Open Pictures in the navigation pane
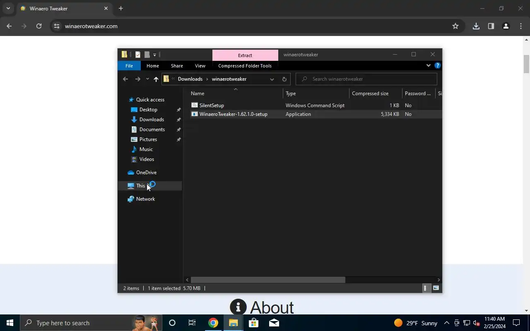The image size is (530, 331). tap(148, 139)
